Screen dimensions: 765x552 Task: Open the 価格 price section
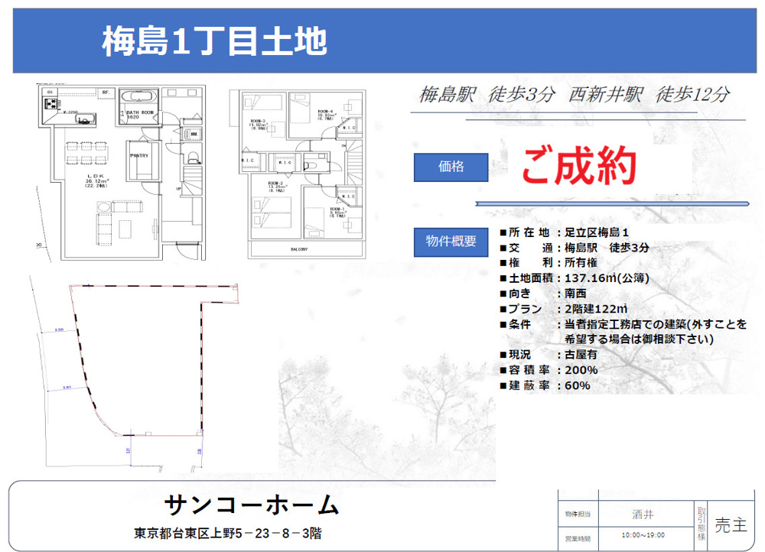pos(450,167)
